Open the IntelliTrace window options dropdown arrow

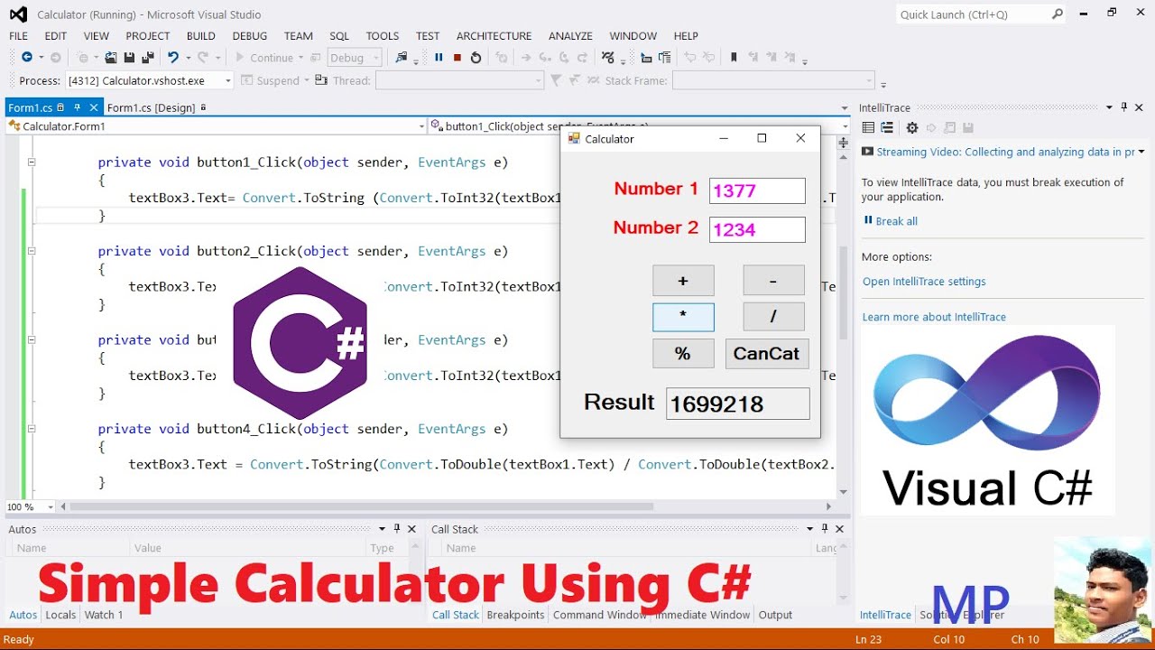click(1110, 107)
